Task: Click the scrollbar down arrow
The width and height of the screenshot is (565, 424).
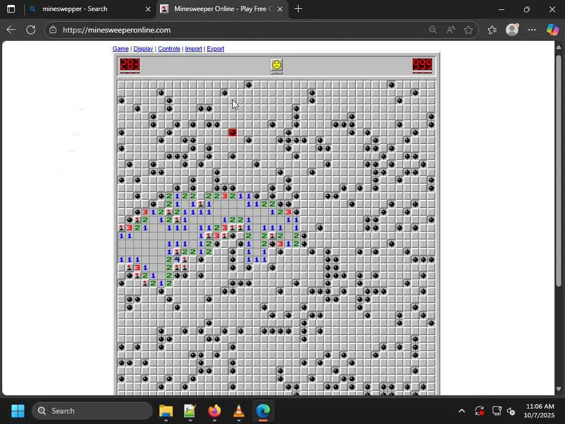Action: (x=558, y=389)
